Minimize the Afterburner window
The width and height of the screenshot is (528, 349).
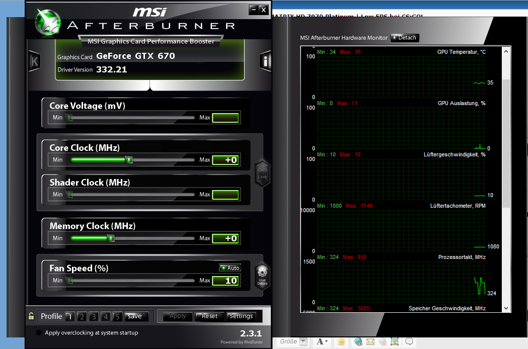click(254, 10)
